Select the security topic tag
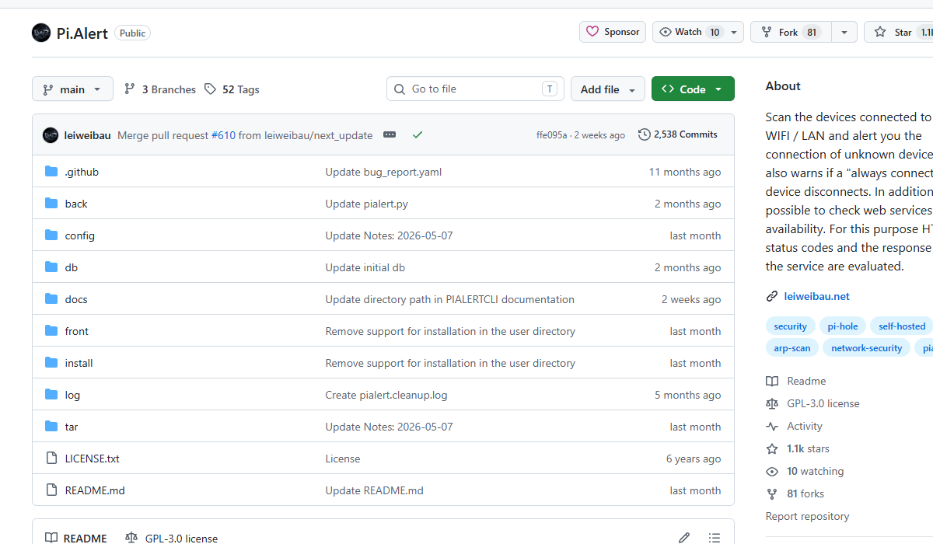 click(791, 326)
